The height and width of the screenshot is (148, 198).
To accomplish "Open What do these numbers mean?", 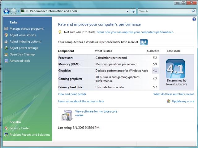I will click(174, 94).
